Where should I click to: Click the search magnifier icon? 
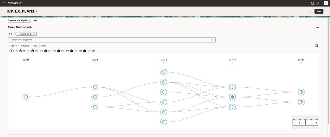click(212, 40)
